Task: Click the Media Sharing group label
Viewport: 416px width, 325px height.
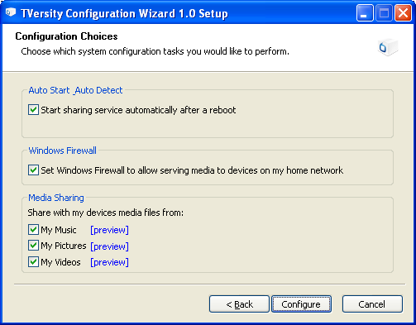Action: point(56,198)
